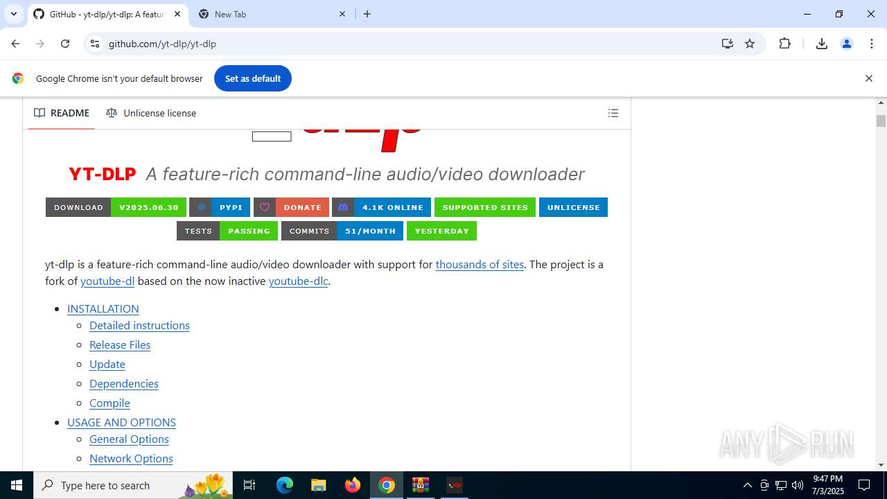
Task: Dismiss the default browser notification bar
Action: (868, 78)
